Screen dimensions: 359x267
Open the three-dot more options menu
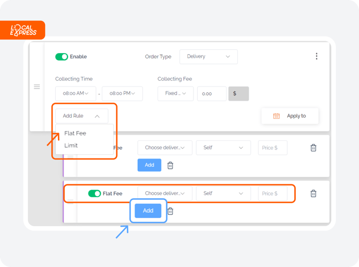tap(317, 56)
